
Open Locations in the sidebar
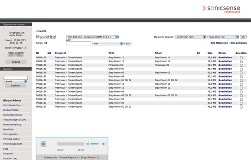[8, 154]
